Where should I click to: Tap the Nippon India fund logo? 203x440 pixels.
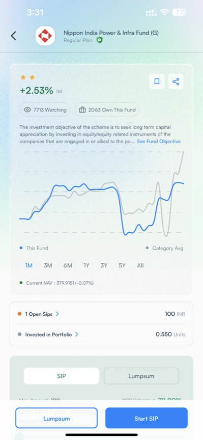45,36
